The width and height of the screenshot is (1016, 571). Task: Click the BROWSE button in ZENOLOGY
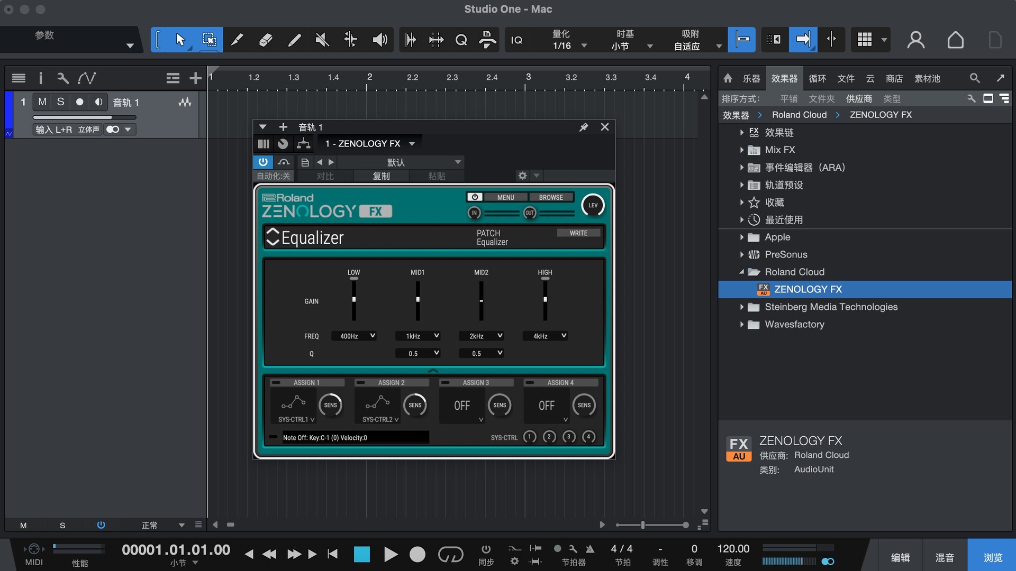coord(551,197)
